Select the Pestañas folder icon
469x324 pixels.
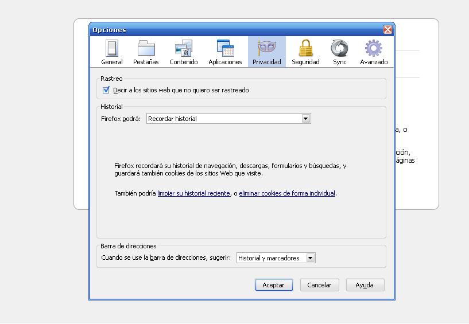click(x=146, y=48)
